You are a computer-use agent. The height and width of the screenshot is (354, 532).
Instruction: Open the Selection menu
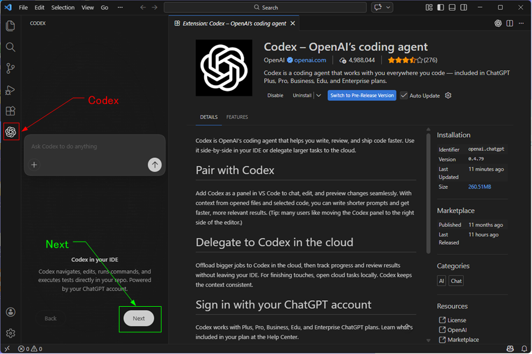click(x=63, y=8)
